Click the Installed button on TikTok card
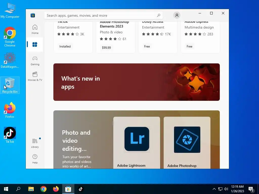259x194 pixels. tap(65, 46)
